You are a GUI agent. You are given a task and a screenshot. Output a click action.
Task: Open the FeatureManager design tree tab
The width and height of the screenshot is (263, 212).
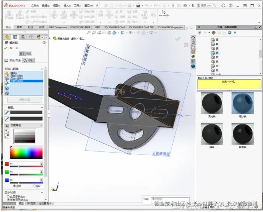(7, 37)
